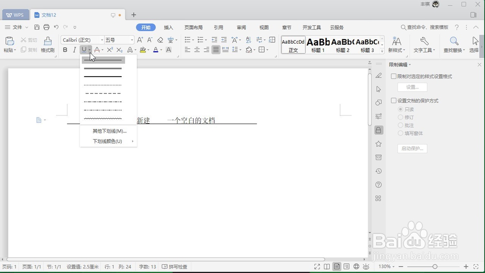Select the wavy underline style

(x=103, y=118)
